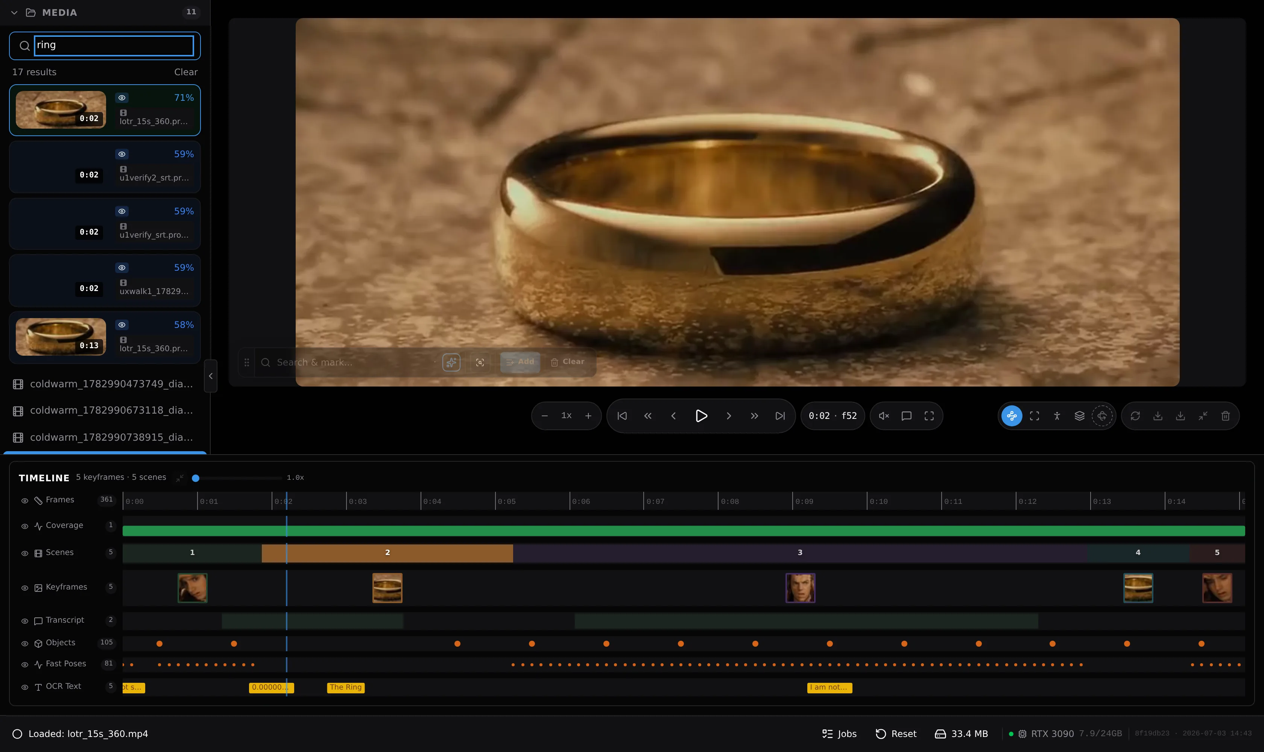
Task: Enter fullscreen video mode
Action: (929, 416)
